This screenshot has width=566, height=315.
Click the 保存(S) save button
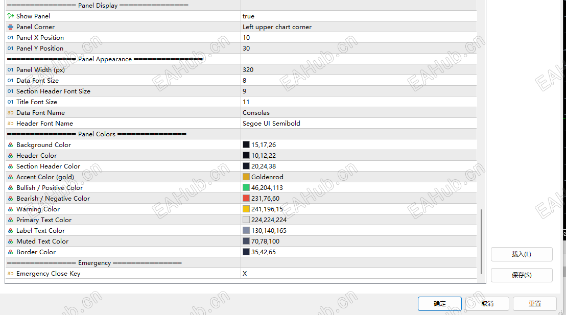tap(522, 275)
